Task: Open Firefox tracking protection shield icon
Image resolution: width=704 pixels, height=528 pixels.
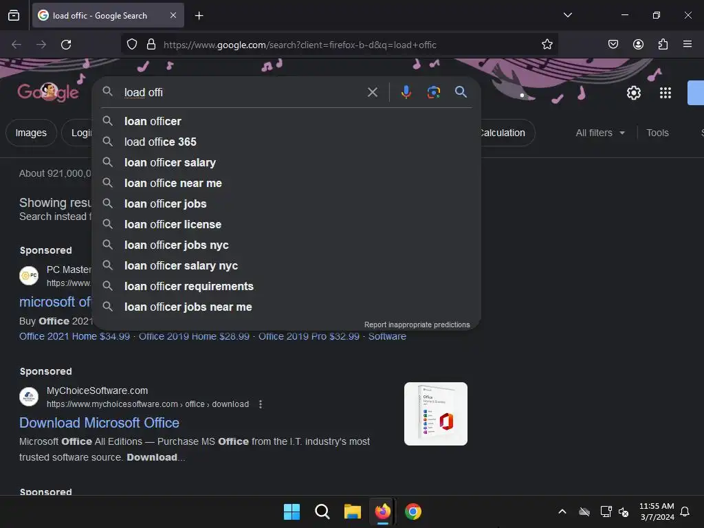Action: pyautogui.click(x=131, y=45)
